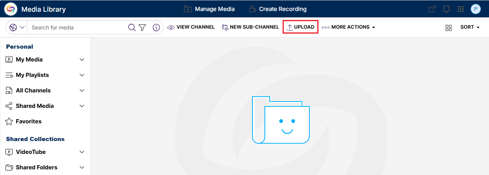
Task: Click the My Media play icon
Action: click(x=9, y=60)
